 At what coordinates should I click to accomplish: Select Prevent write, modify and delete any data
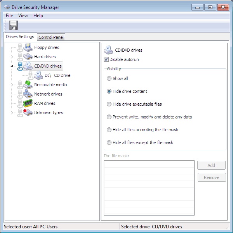coord(109,117)
